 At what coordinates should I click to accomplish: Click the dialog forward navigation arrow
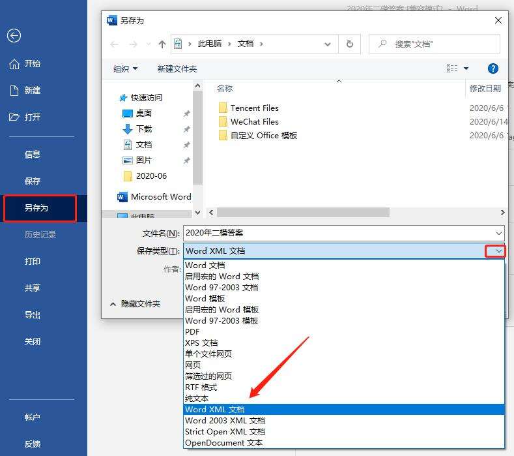[133, 44]
